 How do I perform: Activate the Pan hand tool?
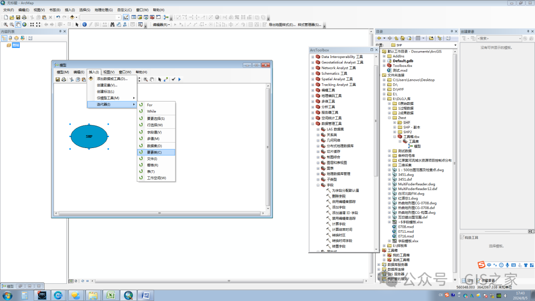pos(18,25)
